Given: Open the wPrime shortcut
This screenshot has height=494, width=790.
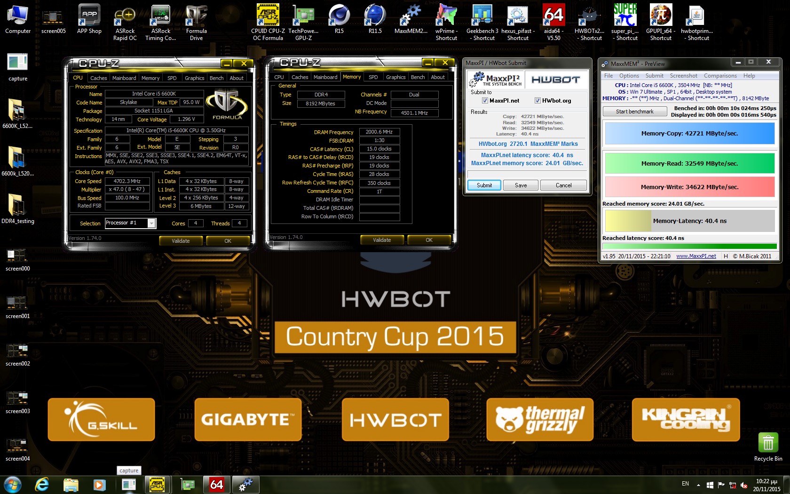Looking at the screenshot, I should coord(446,23).
